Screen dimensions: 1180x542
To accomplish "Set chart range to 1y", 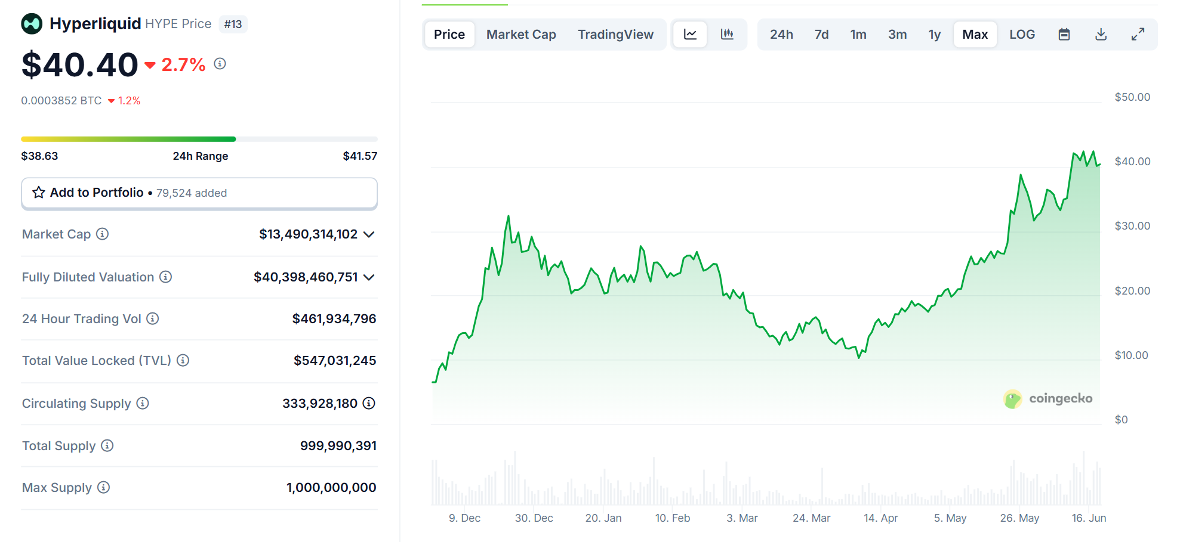I will (x=935, y=35).
